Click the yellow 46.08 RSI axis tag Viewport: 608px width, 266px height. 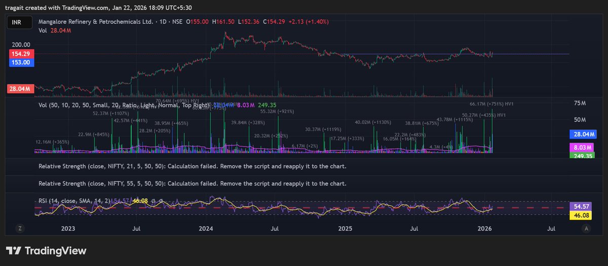coord(582,216)
